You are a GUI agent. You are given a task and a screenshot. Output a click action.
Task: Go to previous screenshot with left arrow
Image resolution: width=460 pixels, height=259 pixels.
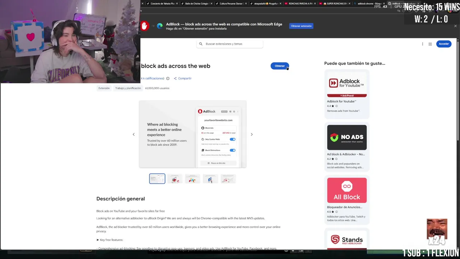click(x=133, y=135)
